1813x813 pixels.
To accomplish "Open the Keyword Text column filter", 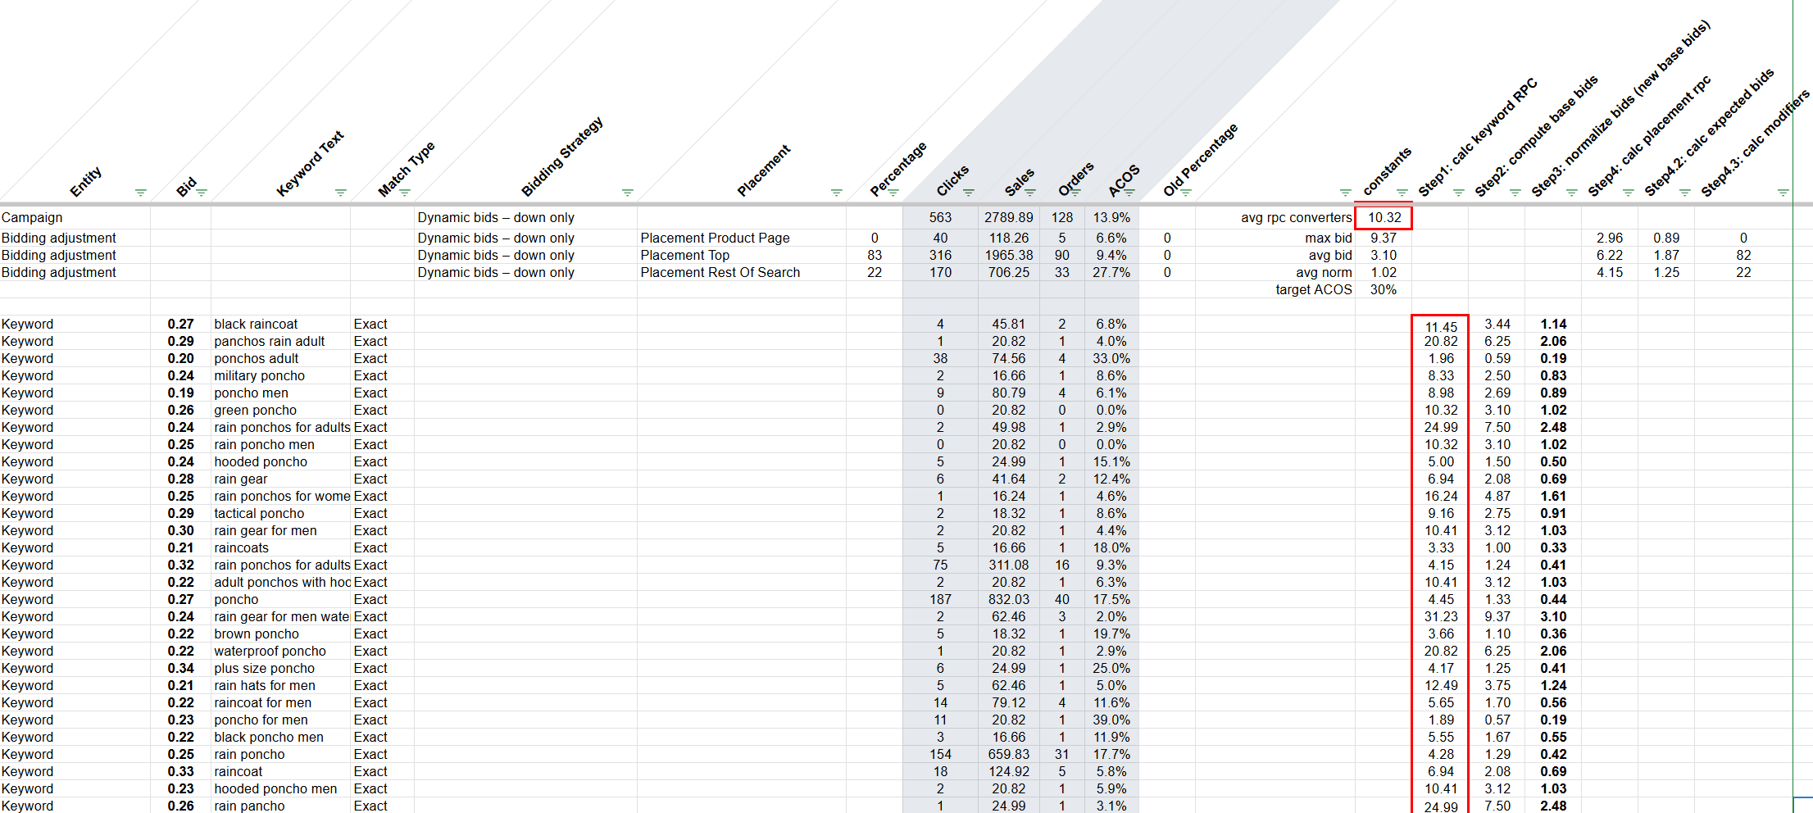I will (341, 193).
